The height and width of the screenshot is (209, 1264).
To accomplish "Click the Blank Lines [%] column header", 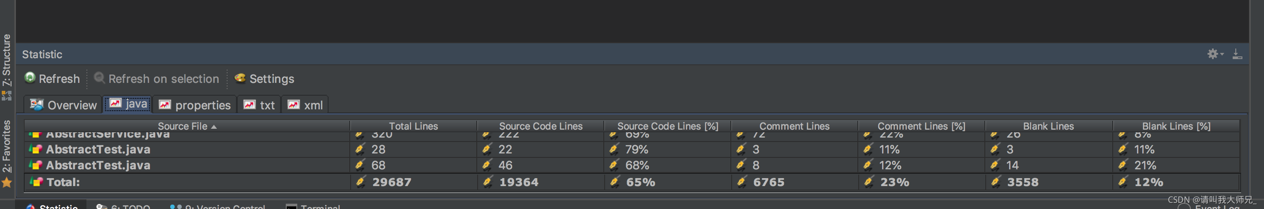I will point(1176,126).
